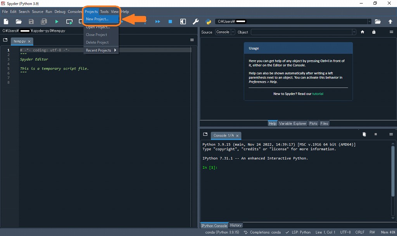Open the PYTHONPATH manager Python icon
This screenshot has height=236, width=397.
tap(208, 22)
